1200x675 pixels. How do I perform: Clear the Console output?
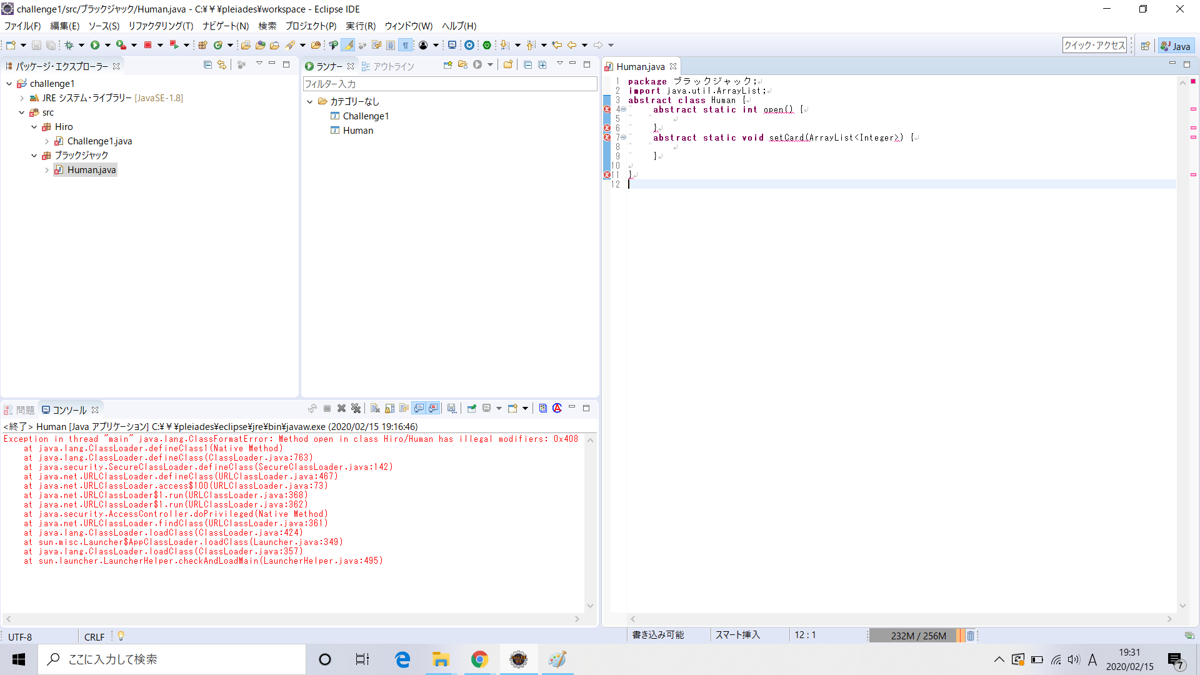(x=376, y=408)
